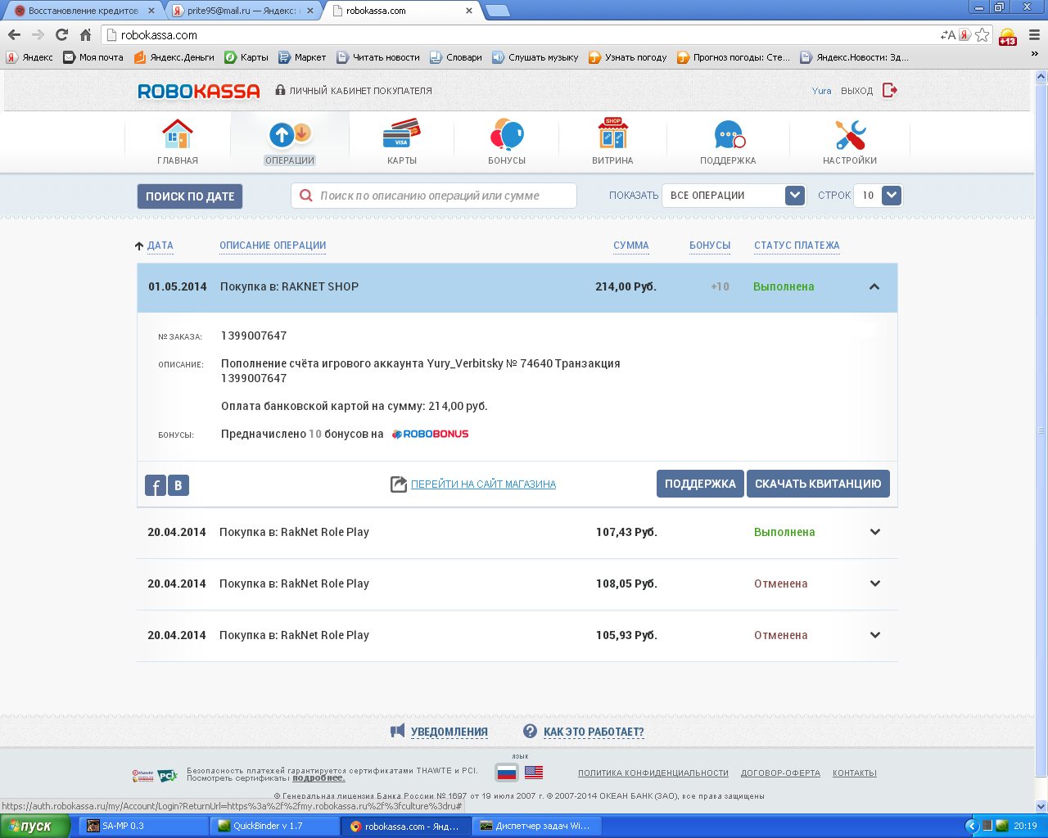The image size is (1048, 838).
Task: Open the ВСЕ ОПЕРАЦИИ filter dropdown
Action: coord(734,196)
